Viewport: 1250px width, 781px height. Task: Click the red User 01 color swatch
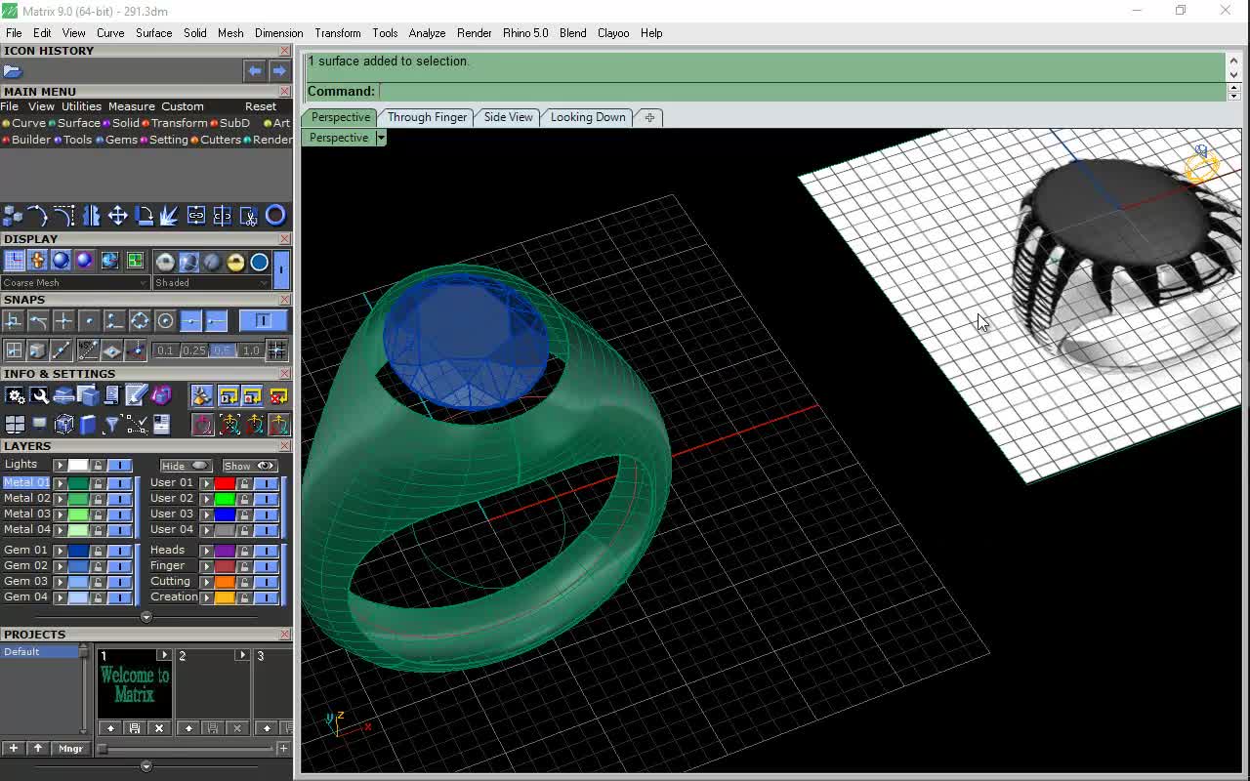point(225,483)
